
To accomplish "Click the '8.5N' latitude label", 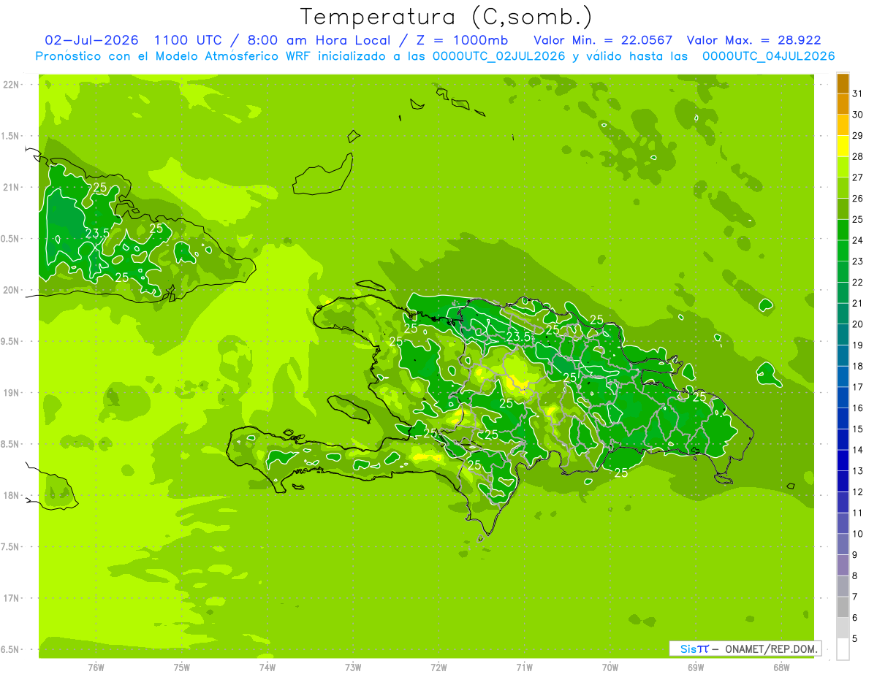I will pyautogui.click(x=11, y=444).
